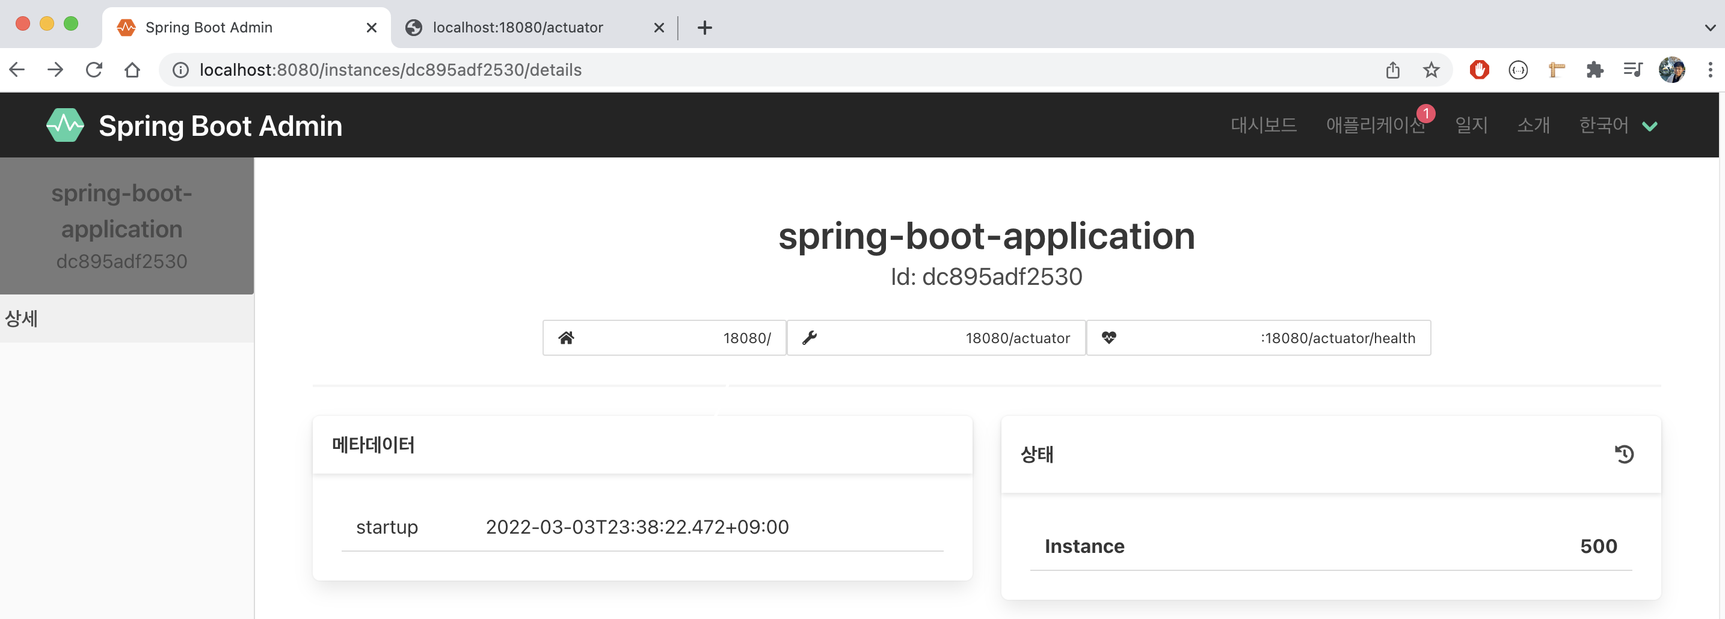This screenshot has width=1725, height=619.
Task: Expand the tab search chevron
Action: (1709, 28)
